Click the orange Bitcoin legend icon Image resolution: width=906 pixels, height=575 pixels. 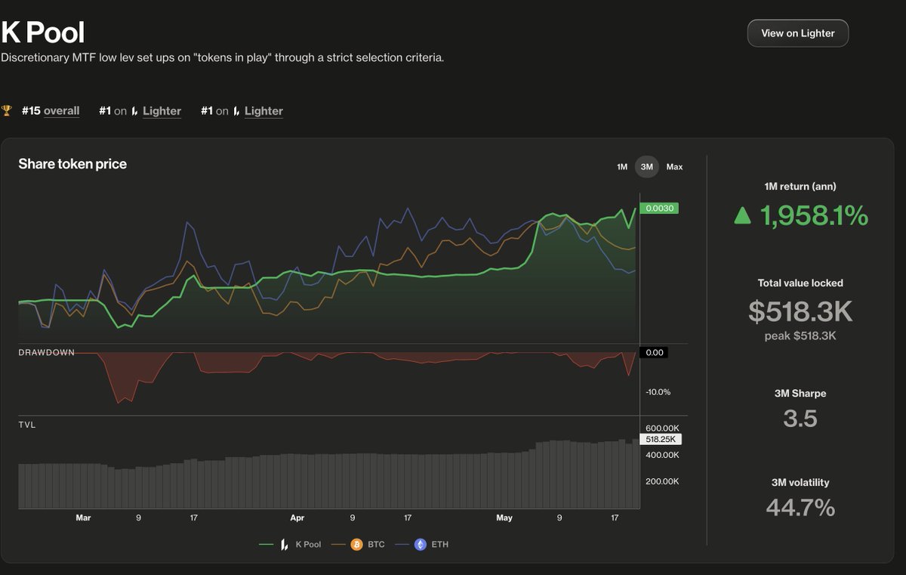click(x=357, y=544)
